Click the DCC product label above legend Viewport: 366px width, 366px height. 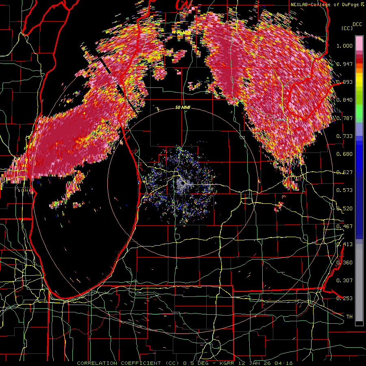[x=357, y=24]
